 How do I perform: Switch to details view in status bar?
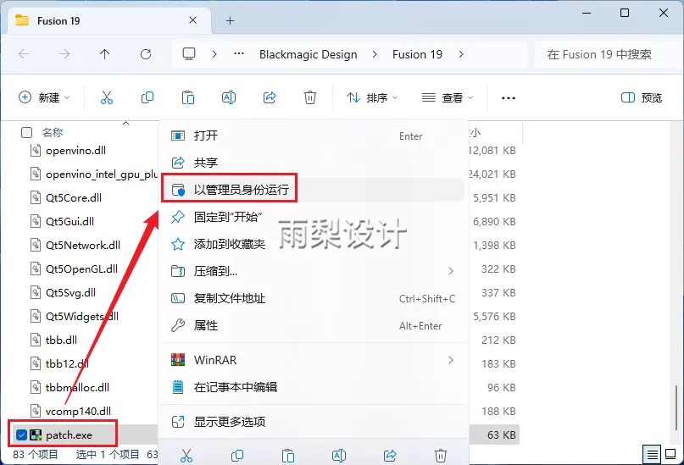[x=652, y=455]
